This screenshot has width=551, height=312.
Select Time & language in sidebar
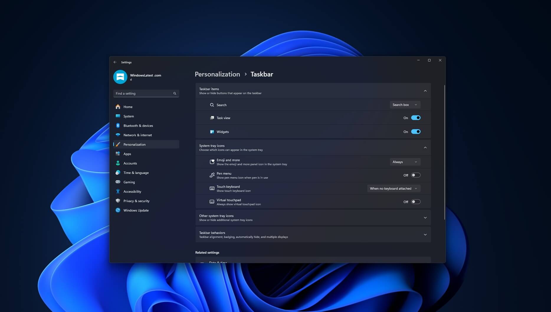(x=136, y=172)
